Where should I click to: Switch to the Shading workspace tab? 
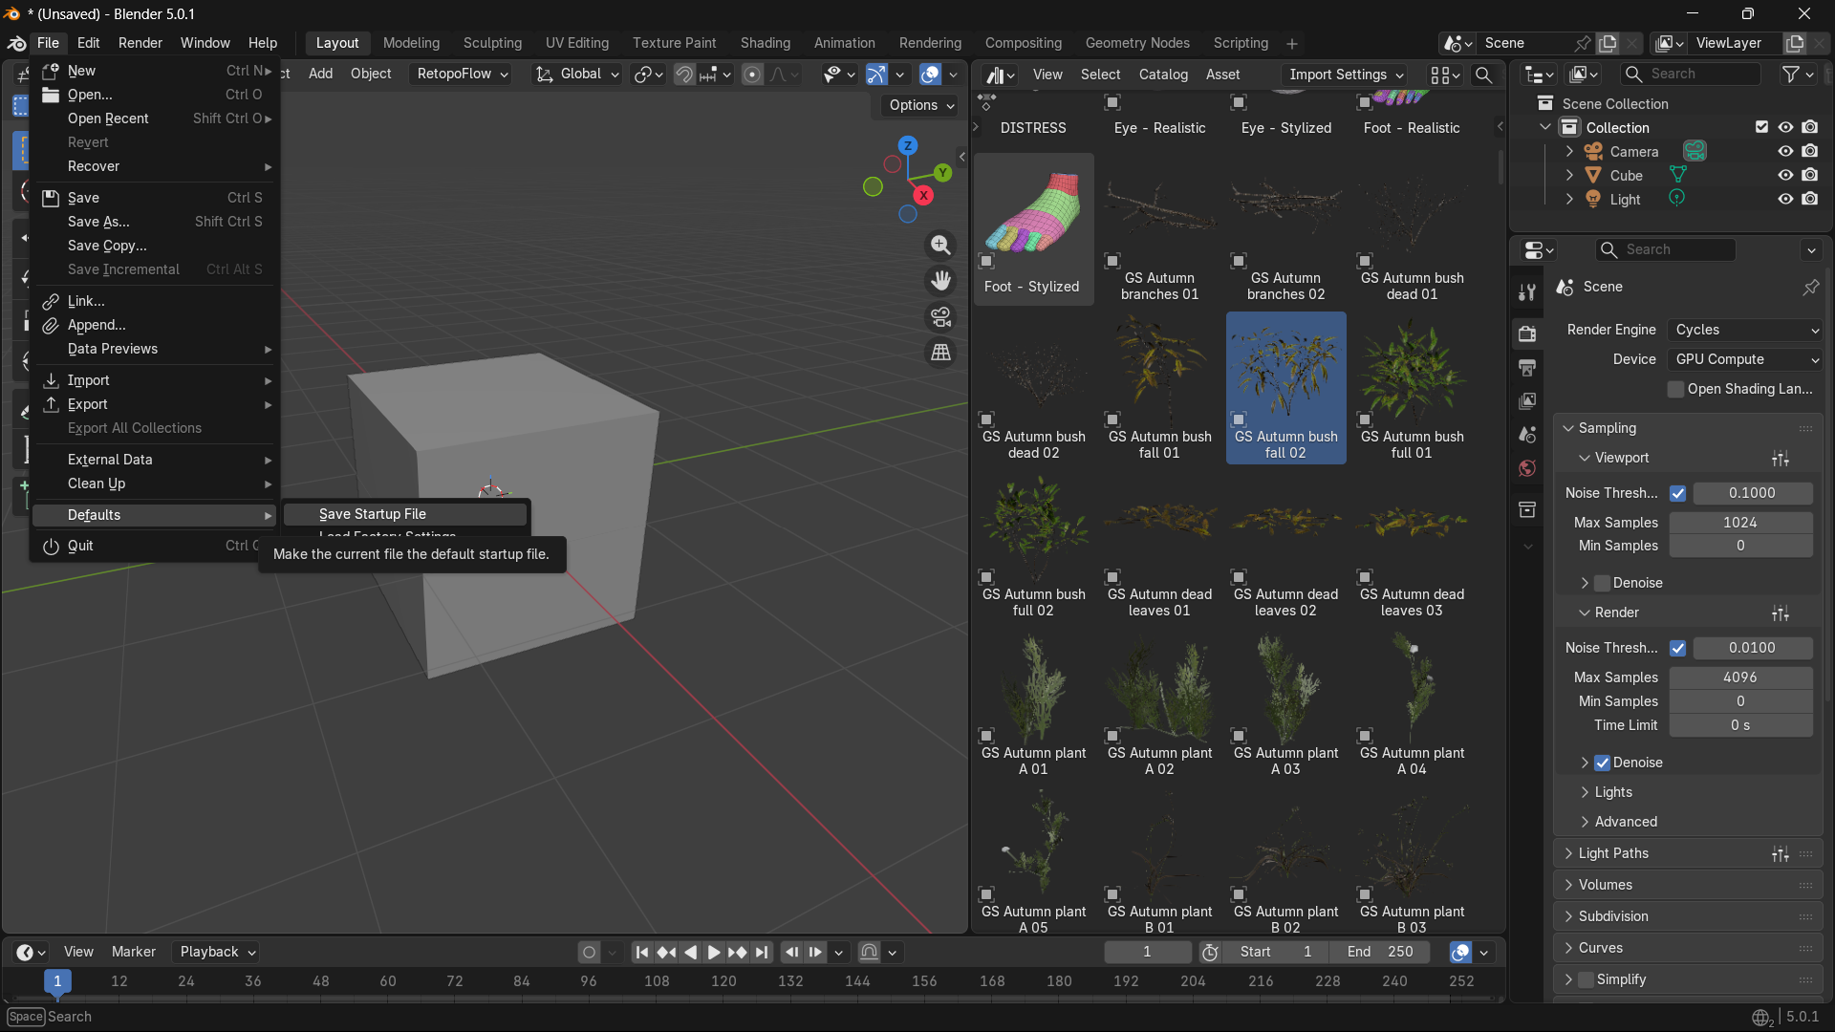point(766,43)
